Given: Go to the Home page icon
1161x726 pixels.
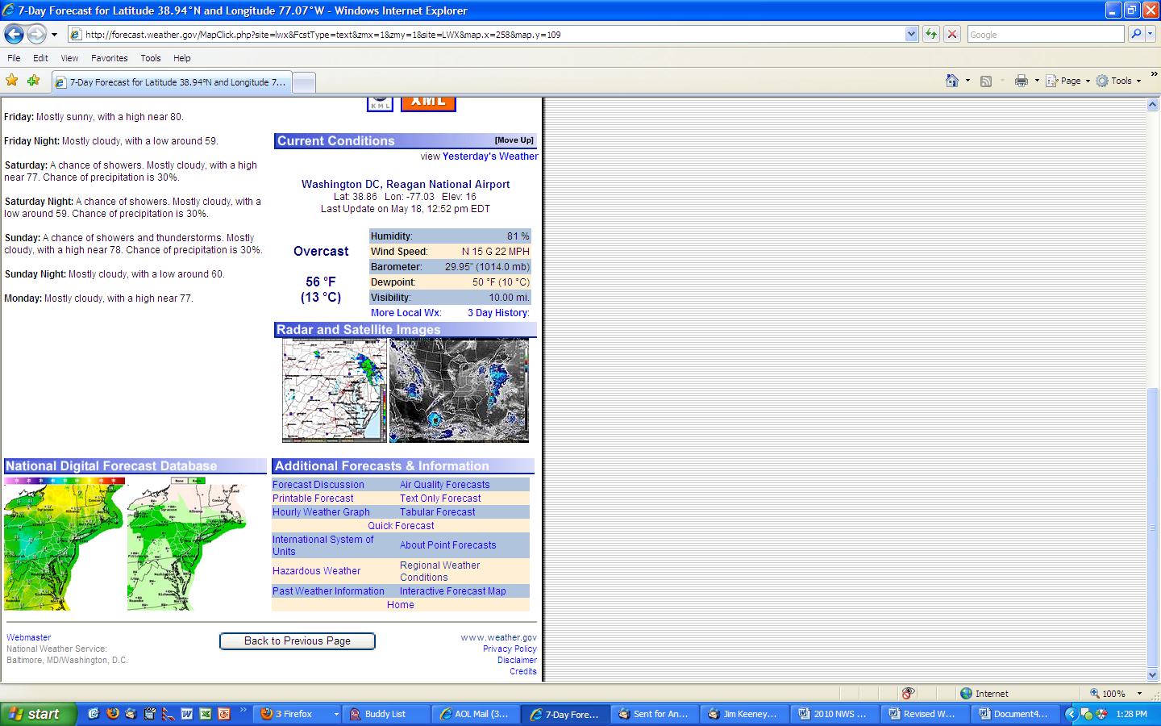Looking at the screenshot, I should point(952,81).
